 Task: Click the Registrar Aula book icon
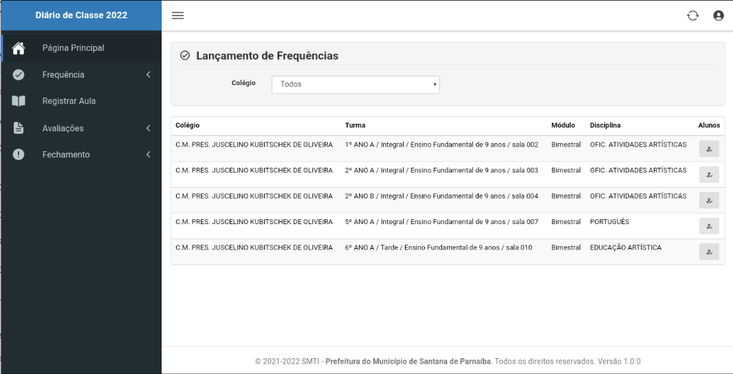coord(19,101)
